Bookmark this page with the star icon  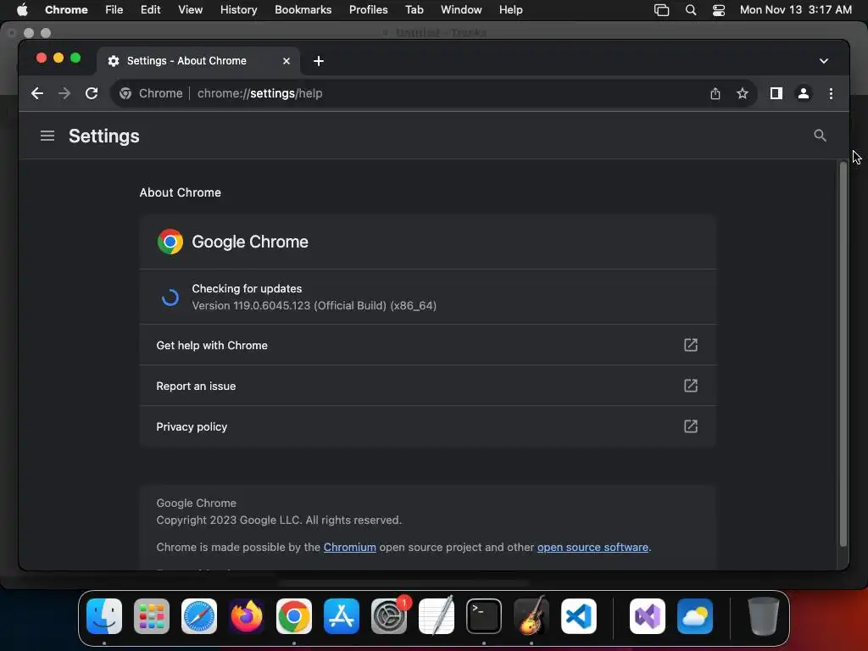(743, 93)
